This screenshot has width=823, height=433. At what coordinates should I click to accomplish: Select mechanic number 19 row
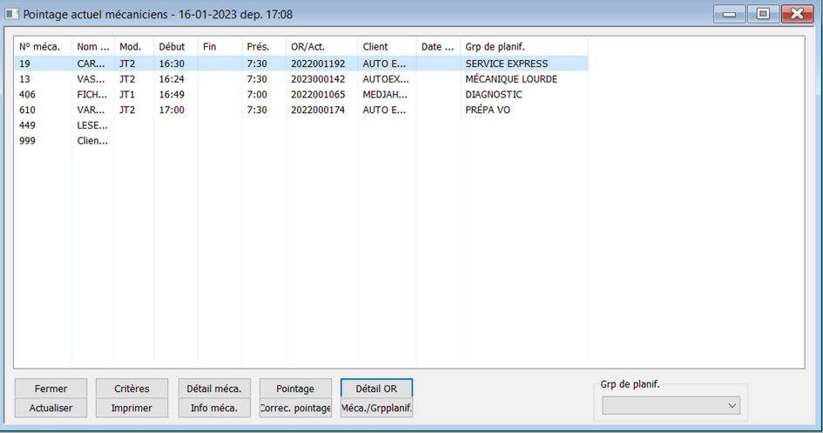[x=301, y=63]
